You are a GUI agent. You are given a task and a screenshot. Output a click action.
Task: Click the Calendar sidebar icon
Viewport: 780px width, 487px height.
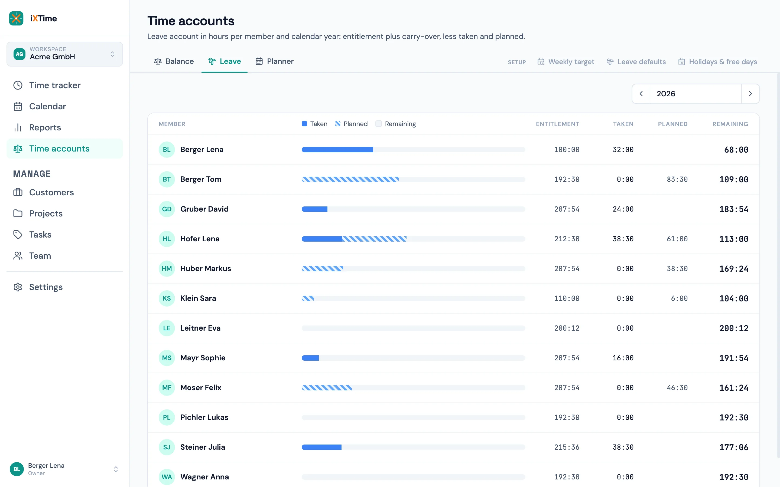point(18,106)
